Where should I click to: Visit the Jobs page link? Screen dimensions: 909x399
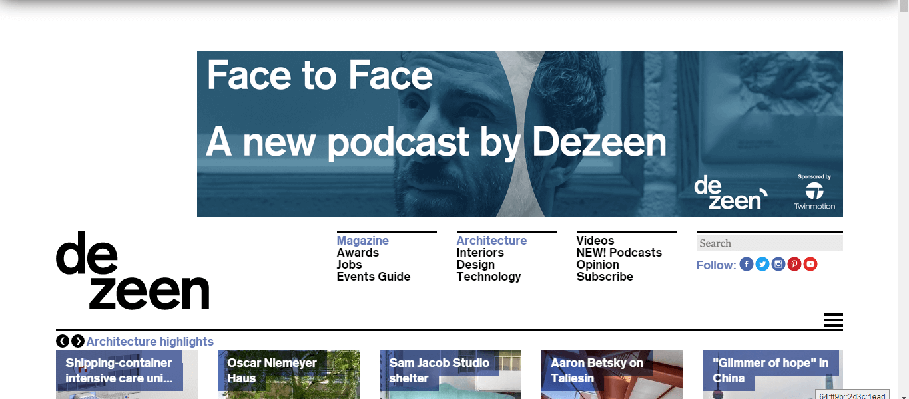(x=349, y=265)
